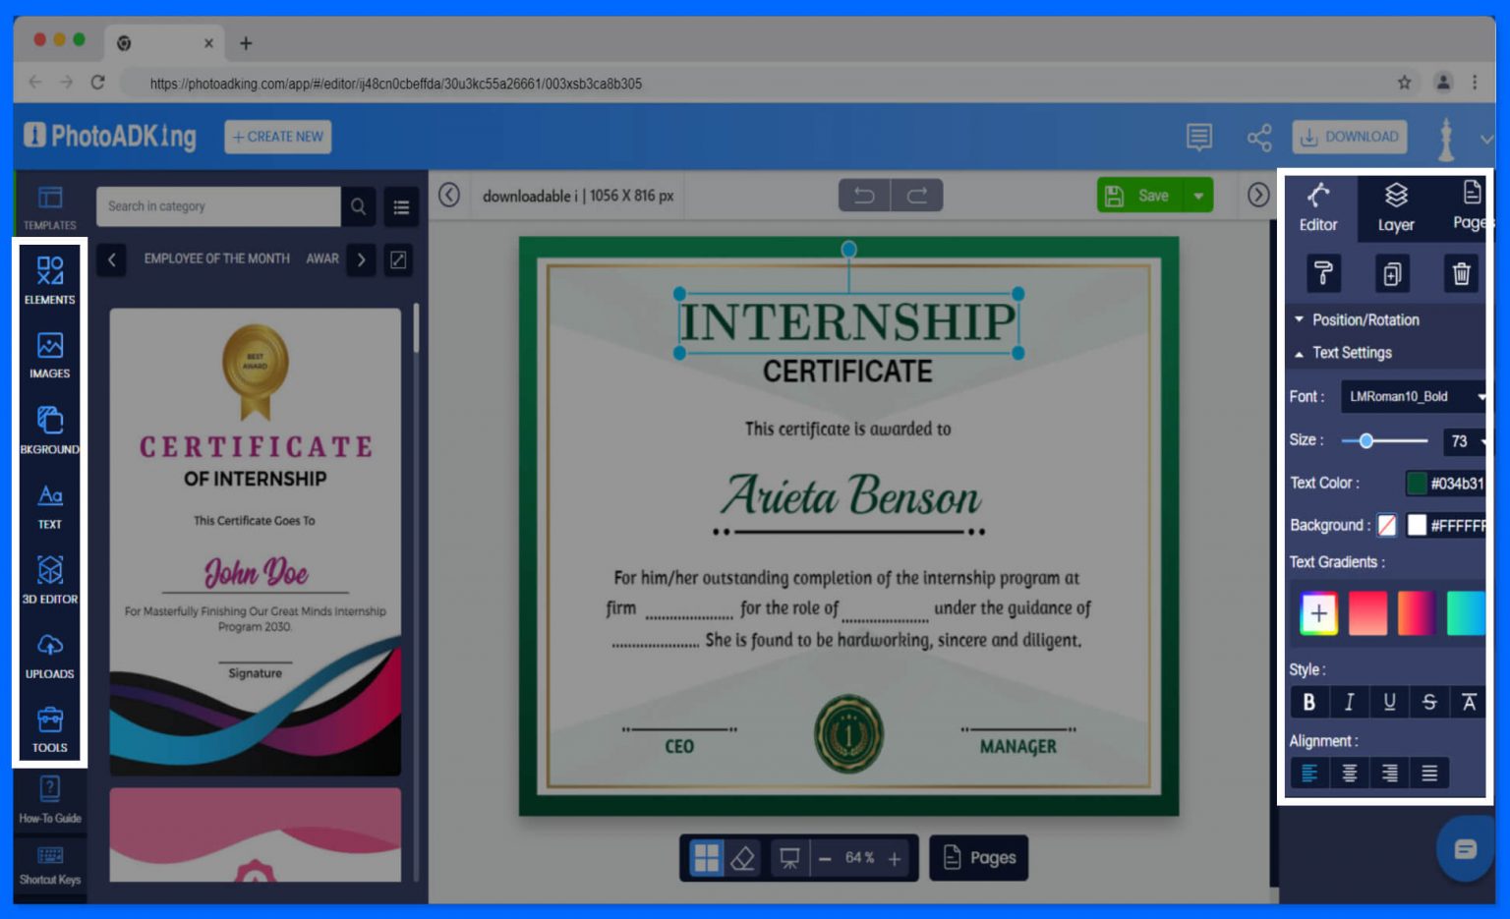Duplicate the selected element
Viewport: 1510px width, 919px height.
[x=1392, y=273]
